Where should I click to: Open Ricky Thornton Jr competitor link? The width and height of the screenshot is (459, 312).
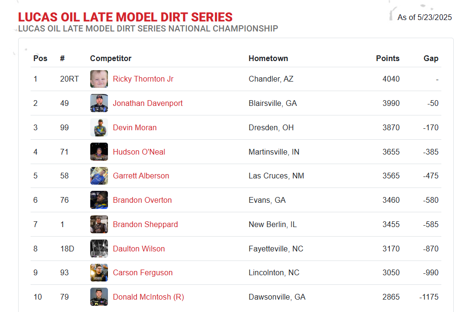143,79
